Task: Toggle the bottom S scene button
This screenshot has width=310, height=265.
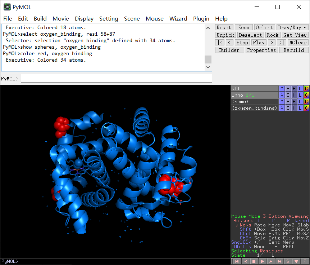Action: coord(288,261)
